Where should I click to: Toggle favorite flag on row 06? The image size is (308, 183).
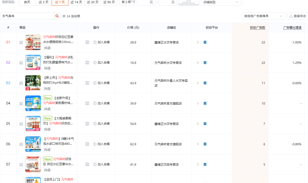point(21,144)
